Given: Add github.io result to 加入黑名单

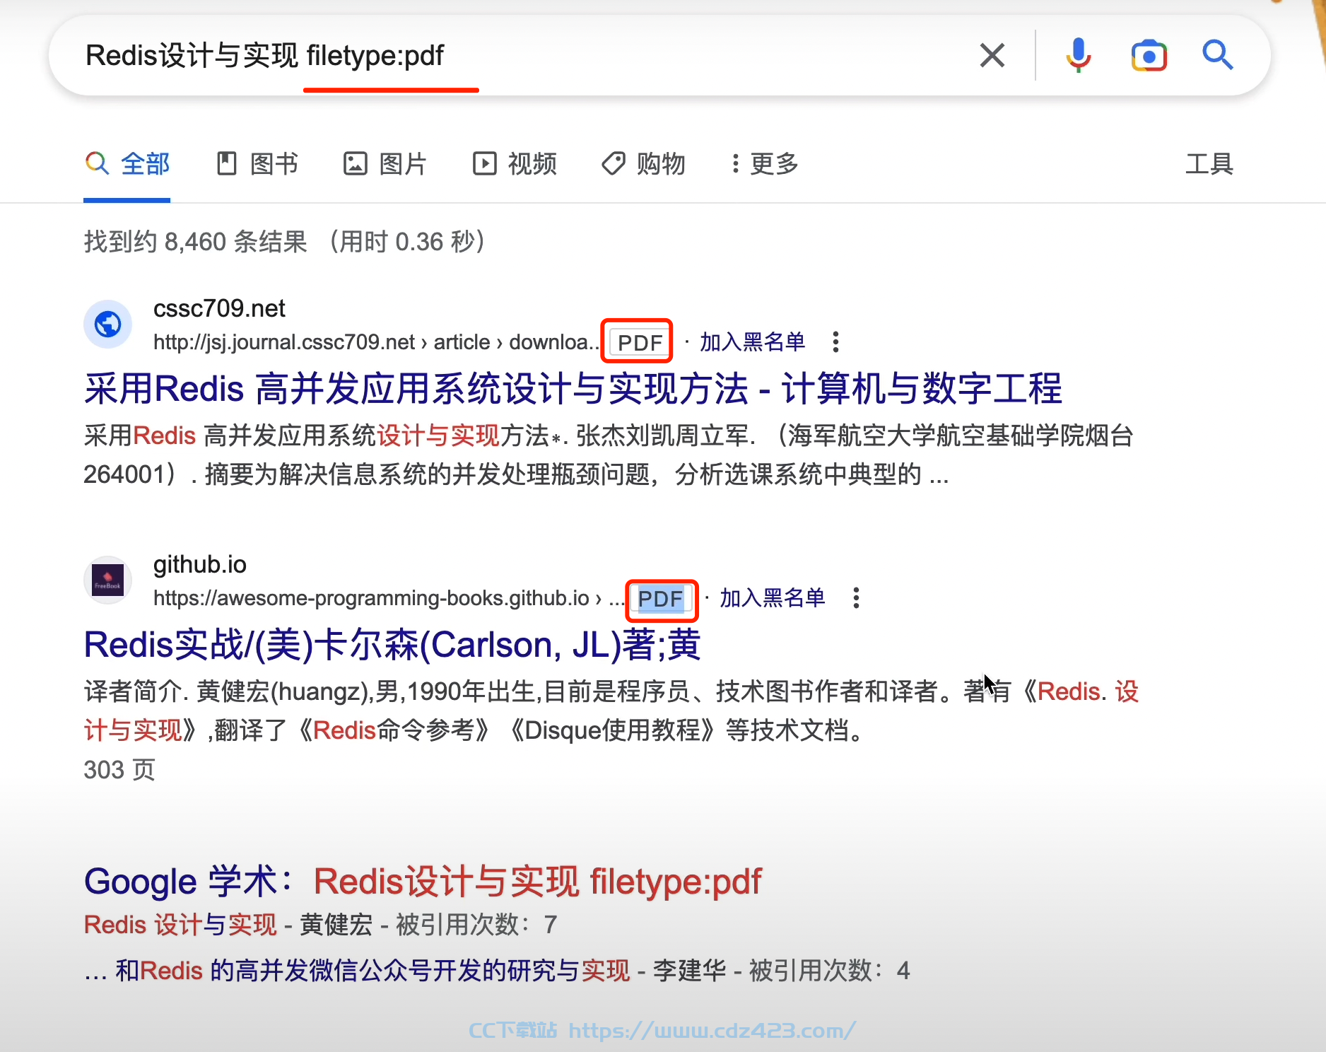Looking at the screenshot, I should pyautogui.click(x=773, y=598).
